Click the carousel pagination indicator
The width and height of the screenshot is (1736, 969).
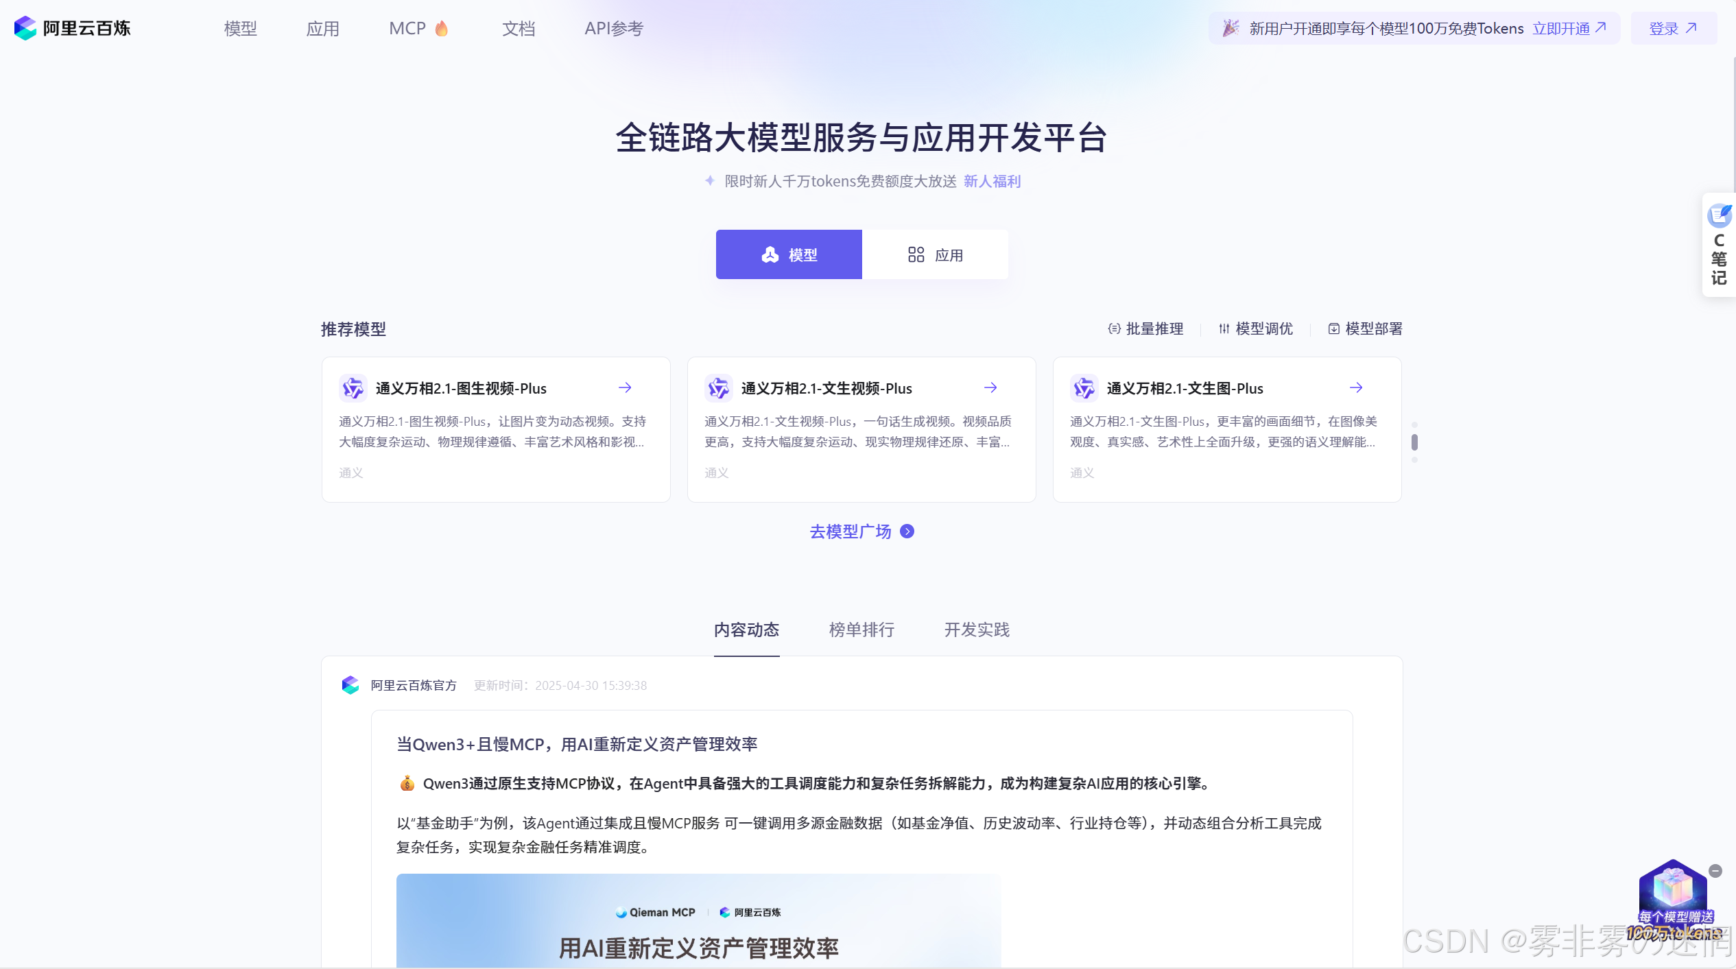(1414, 442)
